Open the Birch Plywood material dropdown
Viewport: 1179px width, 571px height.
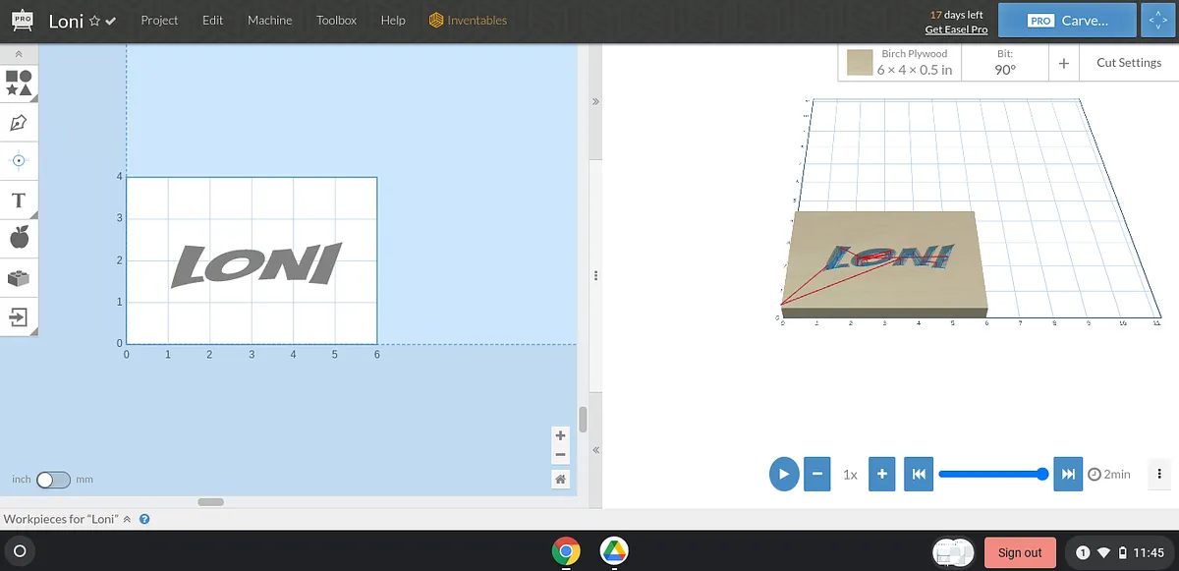pos(901,63)
